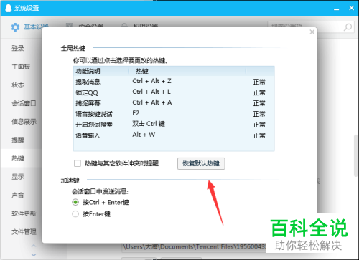Select 提醒 in the sidebar
Screen dimensions: 359x260
pos(18,140)
